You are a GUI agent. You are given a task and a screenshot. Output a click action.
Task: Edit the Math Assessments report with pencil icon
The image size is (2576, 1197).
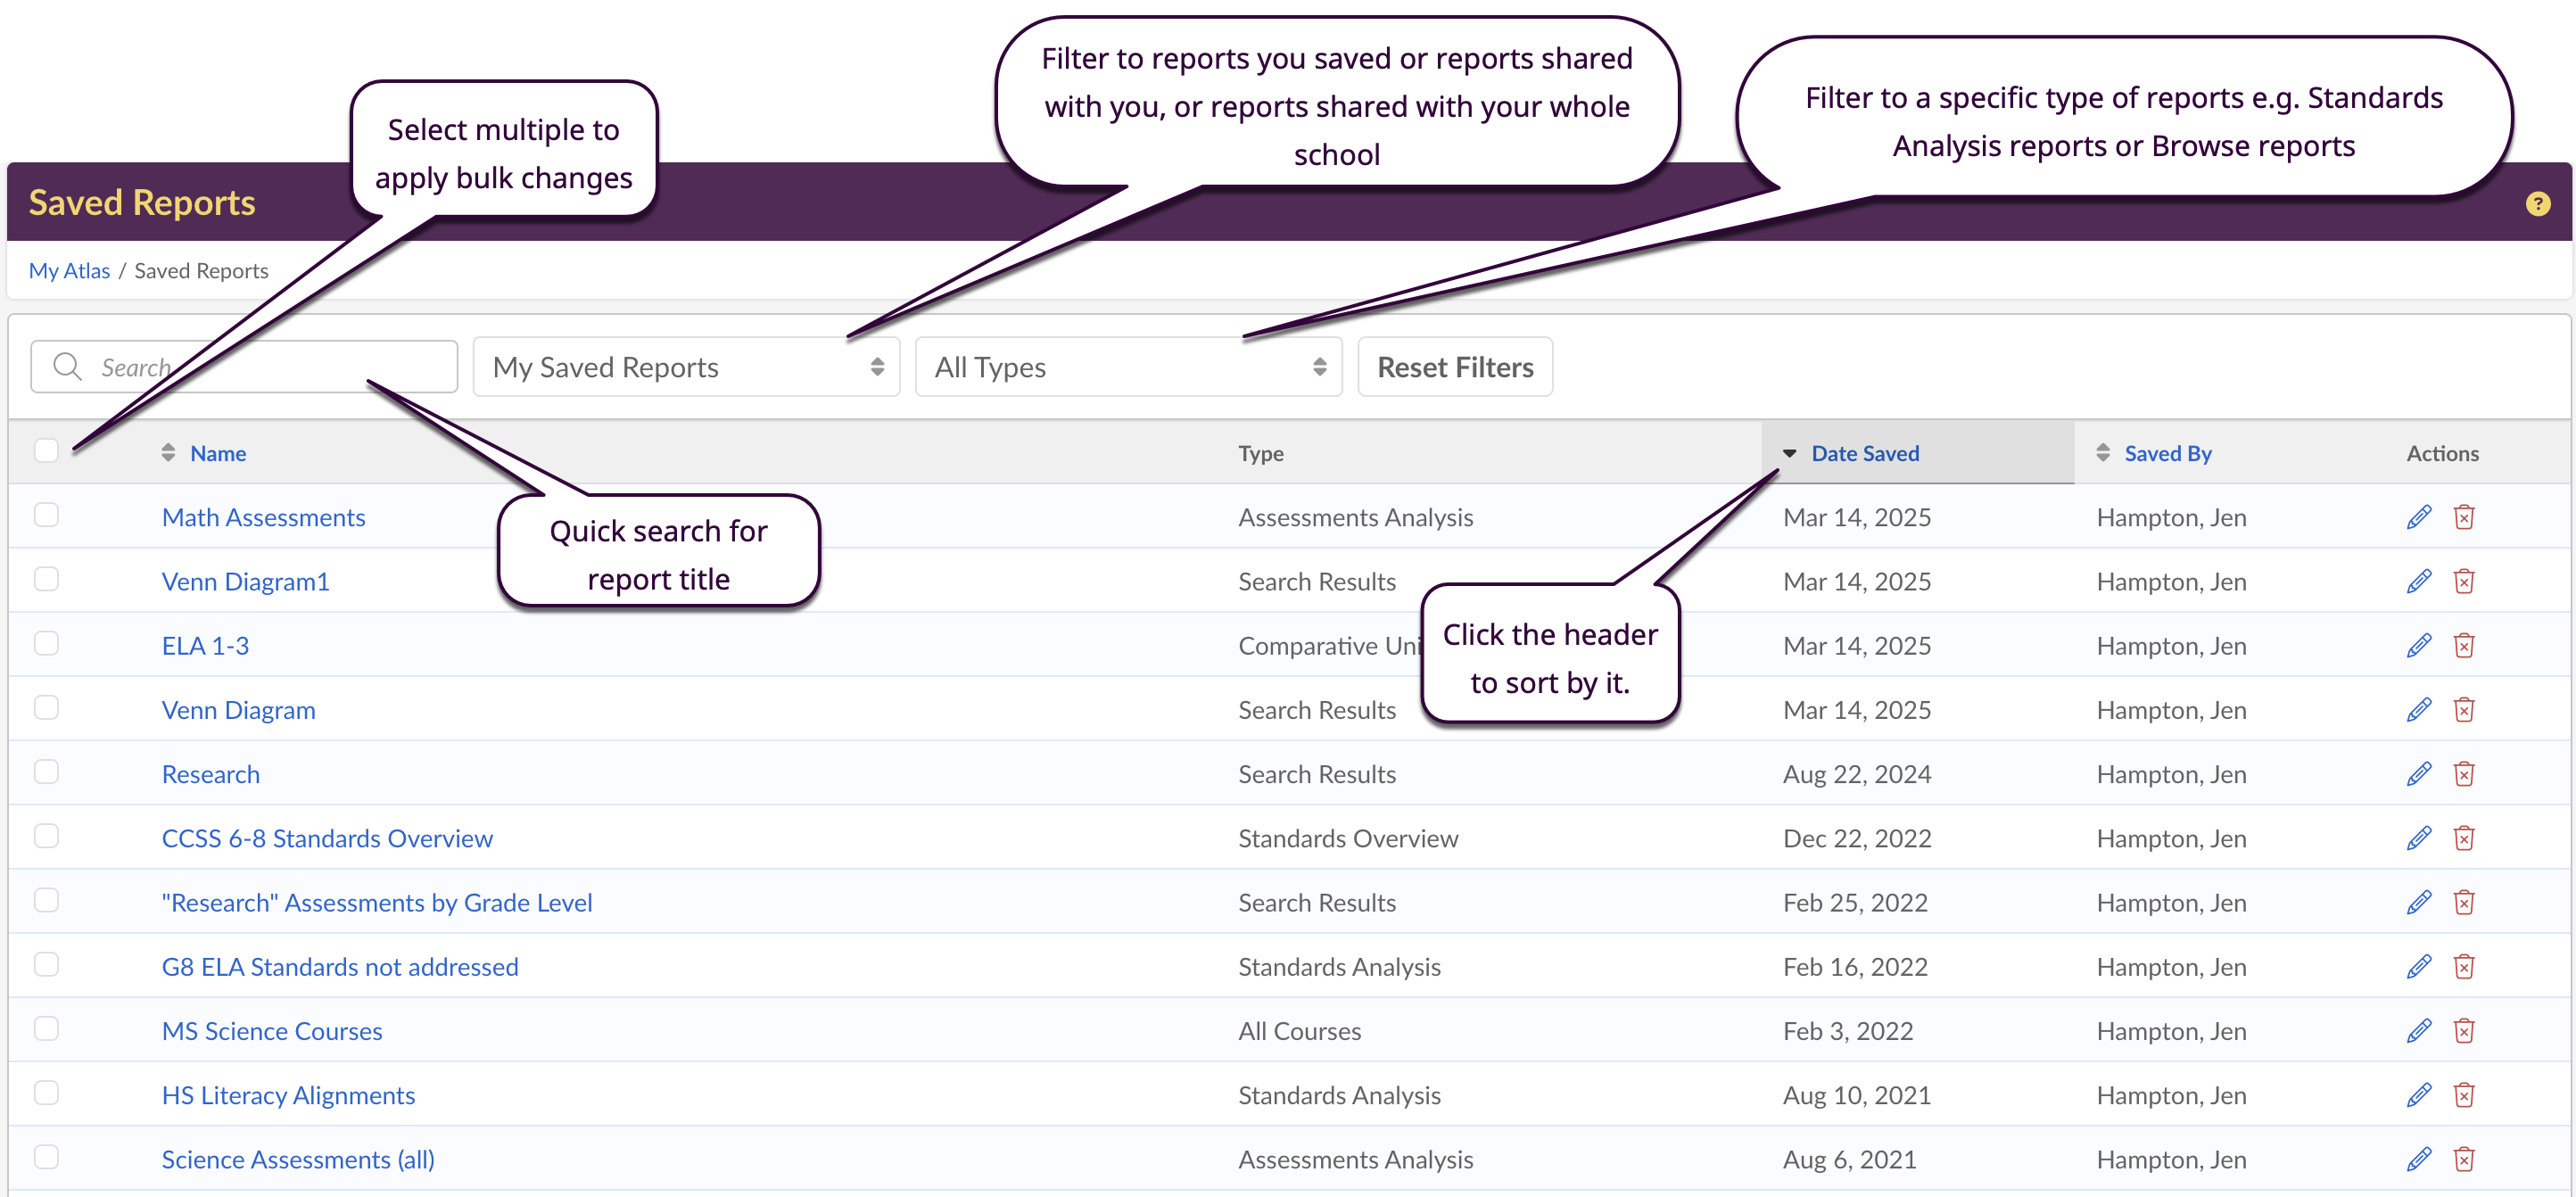point(2418,517)
